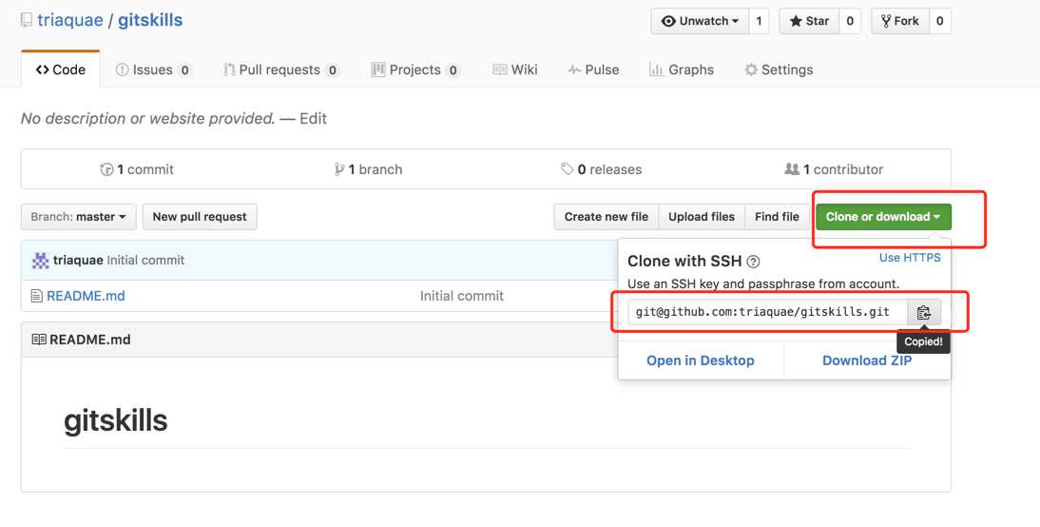The image size is (1040, 527).
Task: Click the README.md file icon in file list
Action: tap(37, 296)
